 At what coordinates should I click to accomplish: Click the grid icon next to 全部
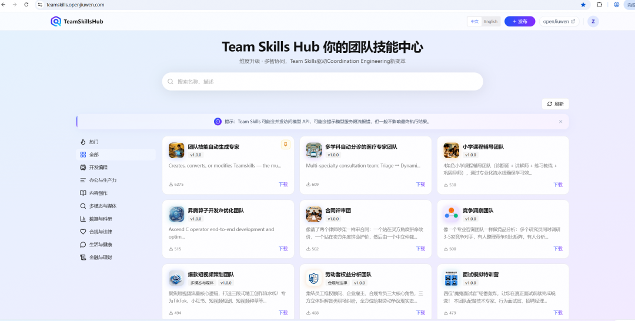[x=83, y=155]
